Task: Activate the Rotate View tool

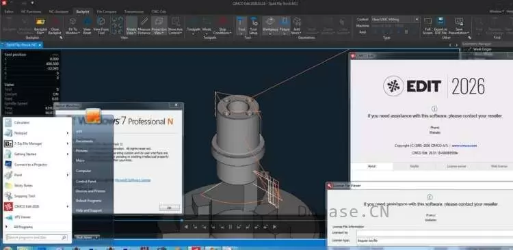Action: 131,26
